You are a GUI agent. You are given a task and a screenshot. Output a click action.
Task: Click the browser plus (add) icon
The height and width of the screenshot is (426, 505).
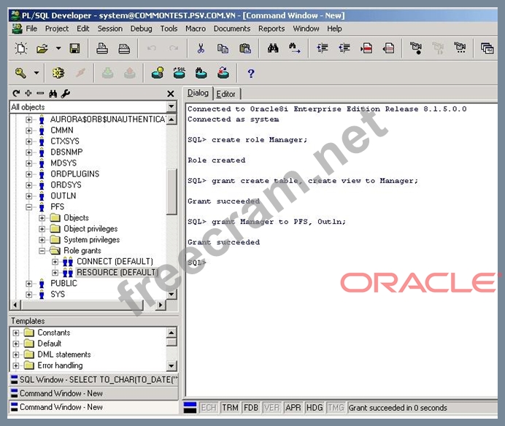(28, 93)
